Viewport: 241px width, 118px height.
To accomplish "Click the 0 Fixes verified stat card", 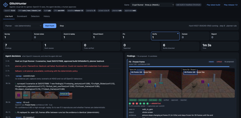I will click(101, 46).
